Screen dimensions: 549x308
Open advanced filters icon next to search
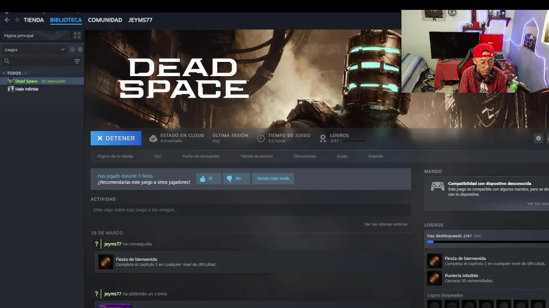(77, 61)
